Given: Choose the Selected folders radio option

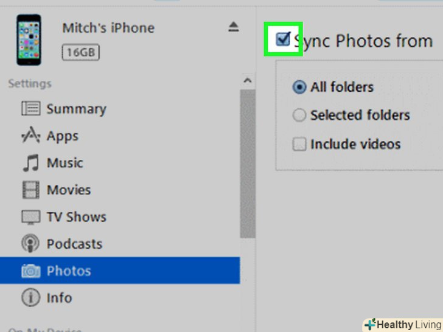Looking at the screenshot, I should [x=299, y=115].
